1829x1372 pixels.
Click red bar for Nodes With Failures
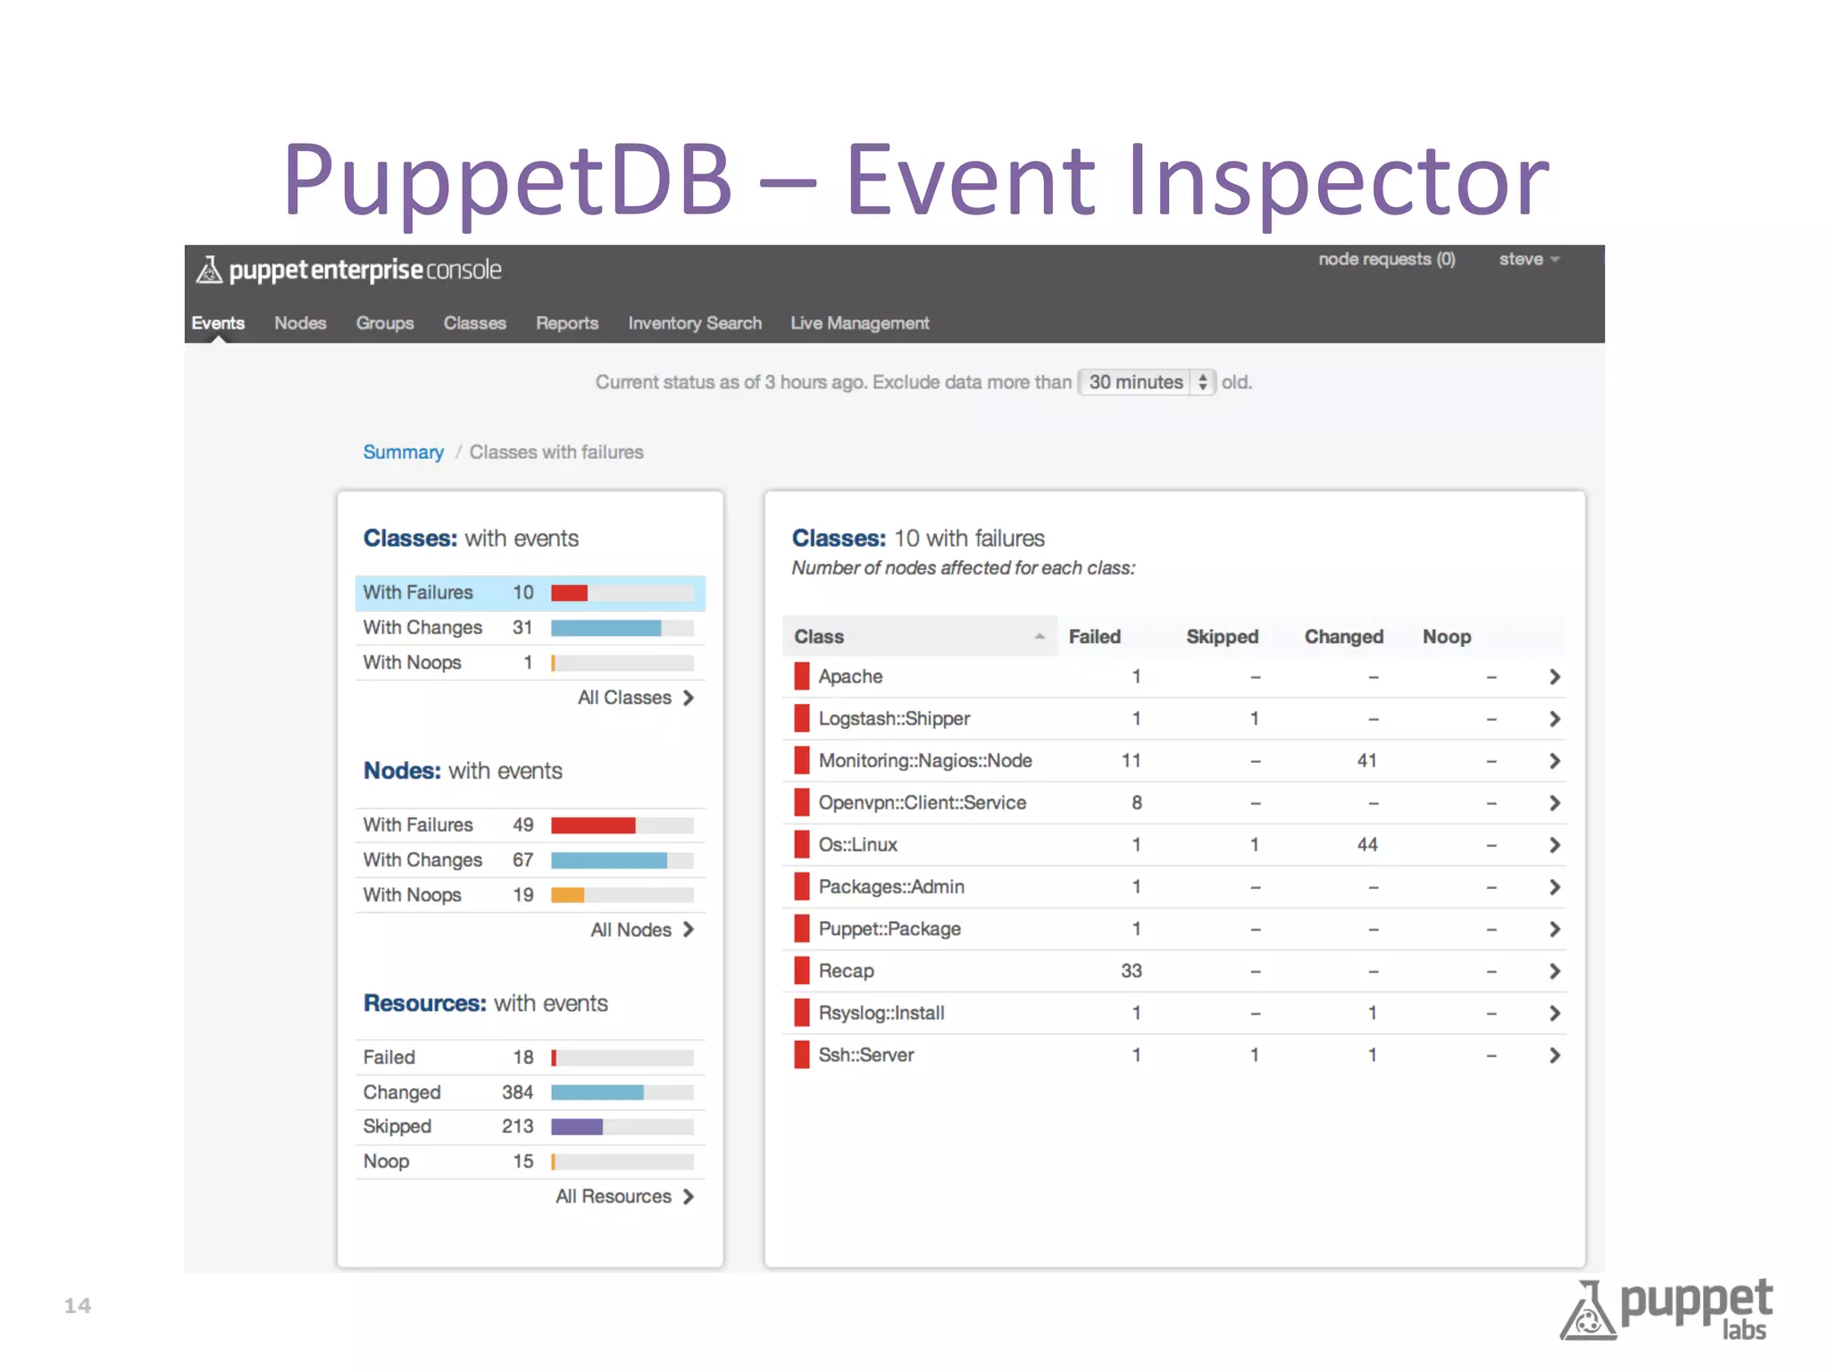point(593,825)
